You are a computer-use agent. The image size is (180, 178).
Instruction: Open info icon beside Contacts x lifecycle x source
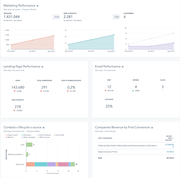point(44,128)
